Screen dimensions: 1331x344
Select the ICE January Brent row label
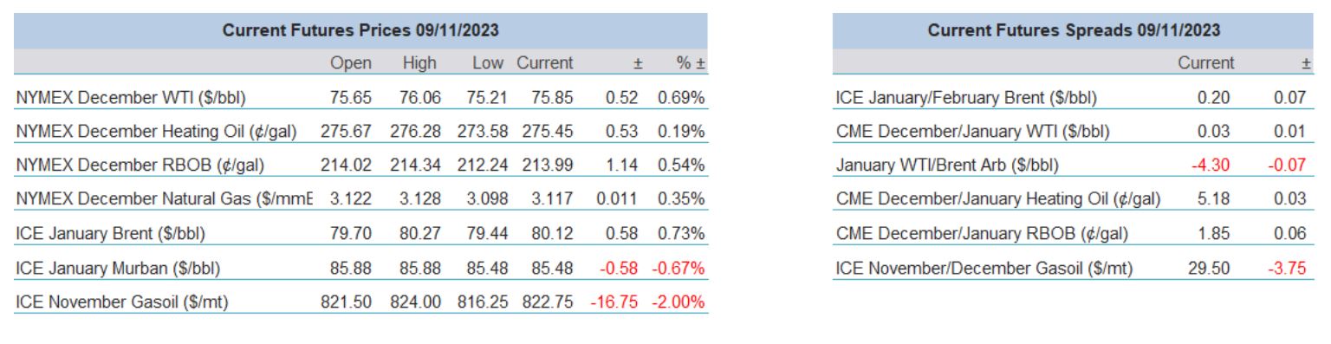point(110,234)
